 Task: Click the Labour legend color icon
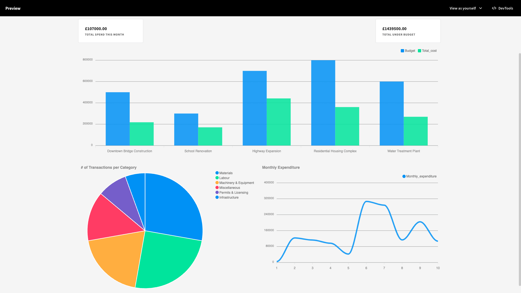(x=217, y=178)
